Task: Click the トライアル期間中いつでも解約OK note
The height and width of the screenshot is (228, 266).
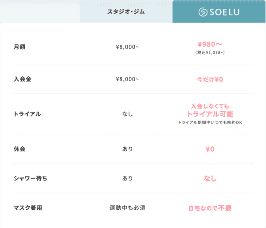Action: point(210,122)
